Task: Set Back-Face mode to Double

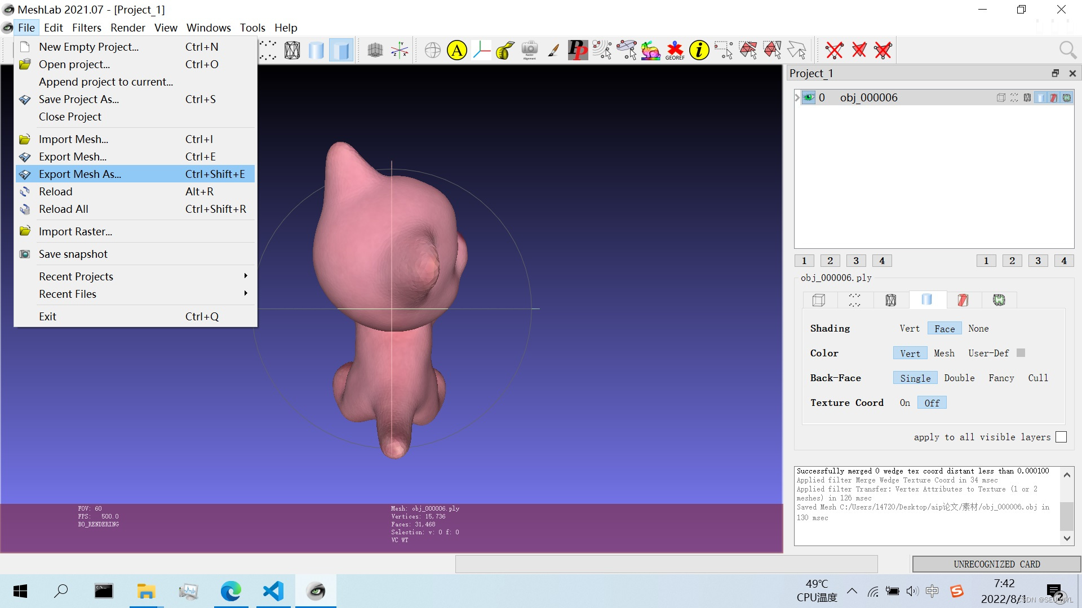Action: 959,378
